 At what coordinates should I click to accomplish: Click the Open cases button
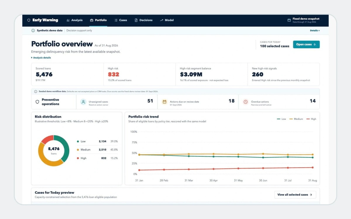(x=306, y=44)
